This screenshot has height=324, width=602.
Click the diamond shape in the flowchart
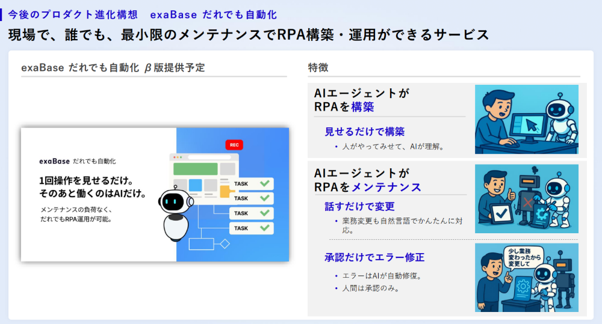tap(225, 244)
